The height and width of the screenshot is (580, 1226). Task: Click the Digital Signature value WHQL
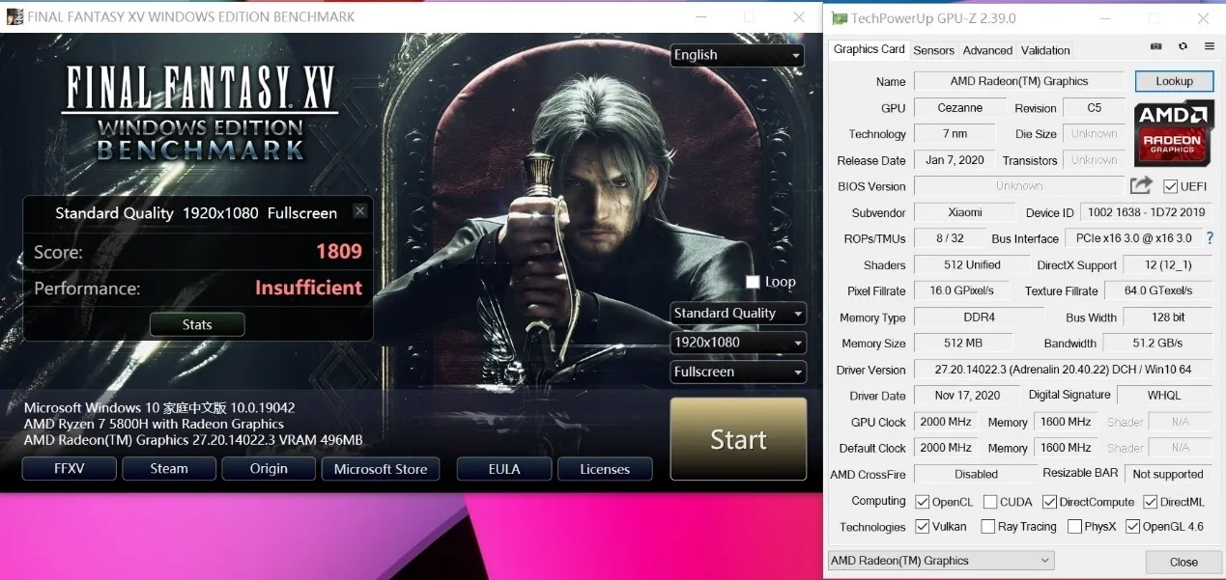[1165, 396]
